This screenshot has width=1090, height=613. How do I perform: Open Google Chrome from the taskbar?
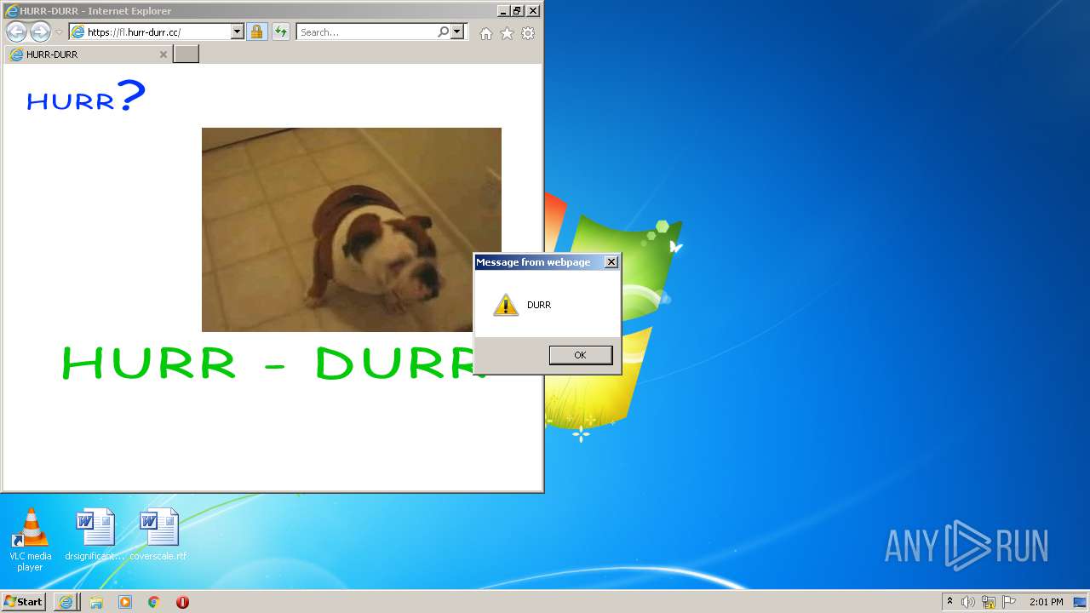[x=153, y=602]
